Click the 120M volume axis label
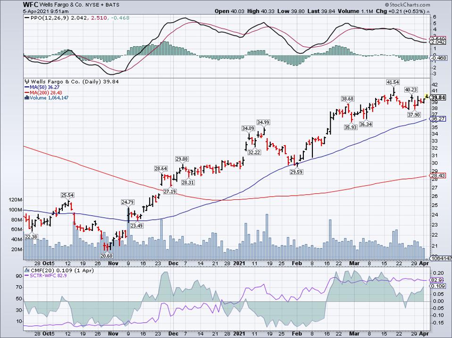This screenshot has height=338, width=452. point(16,200)
